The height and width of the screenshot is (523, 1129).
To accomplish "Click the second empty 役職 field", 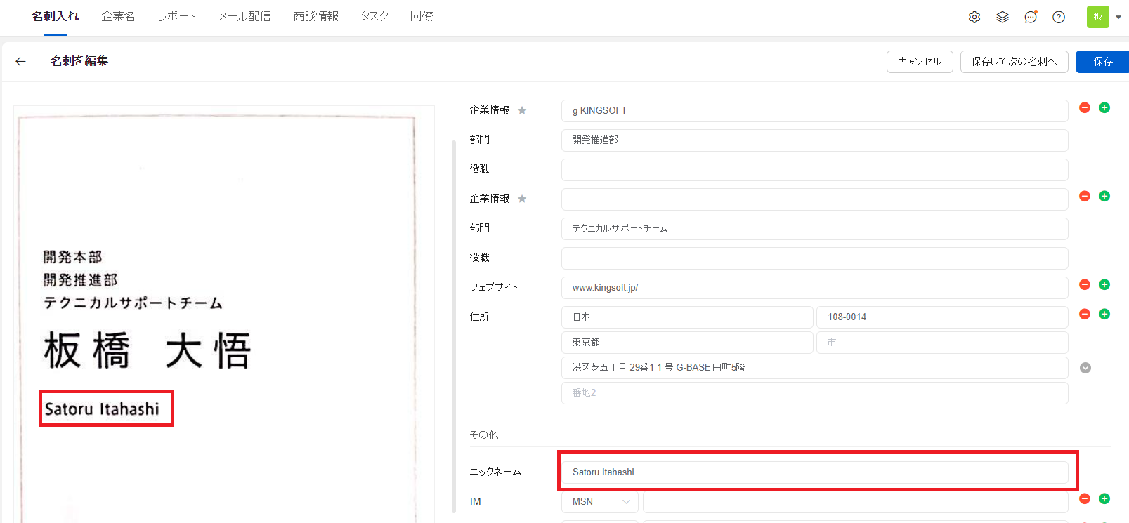I will coord(815,258).
